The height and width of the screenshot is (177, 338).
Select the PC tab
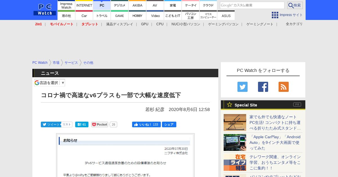tap(102, 5)
